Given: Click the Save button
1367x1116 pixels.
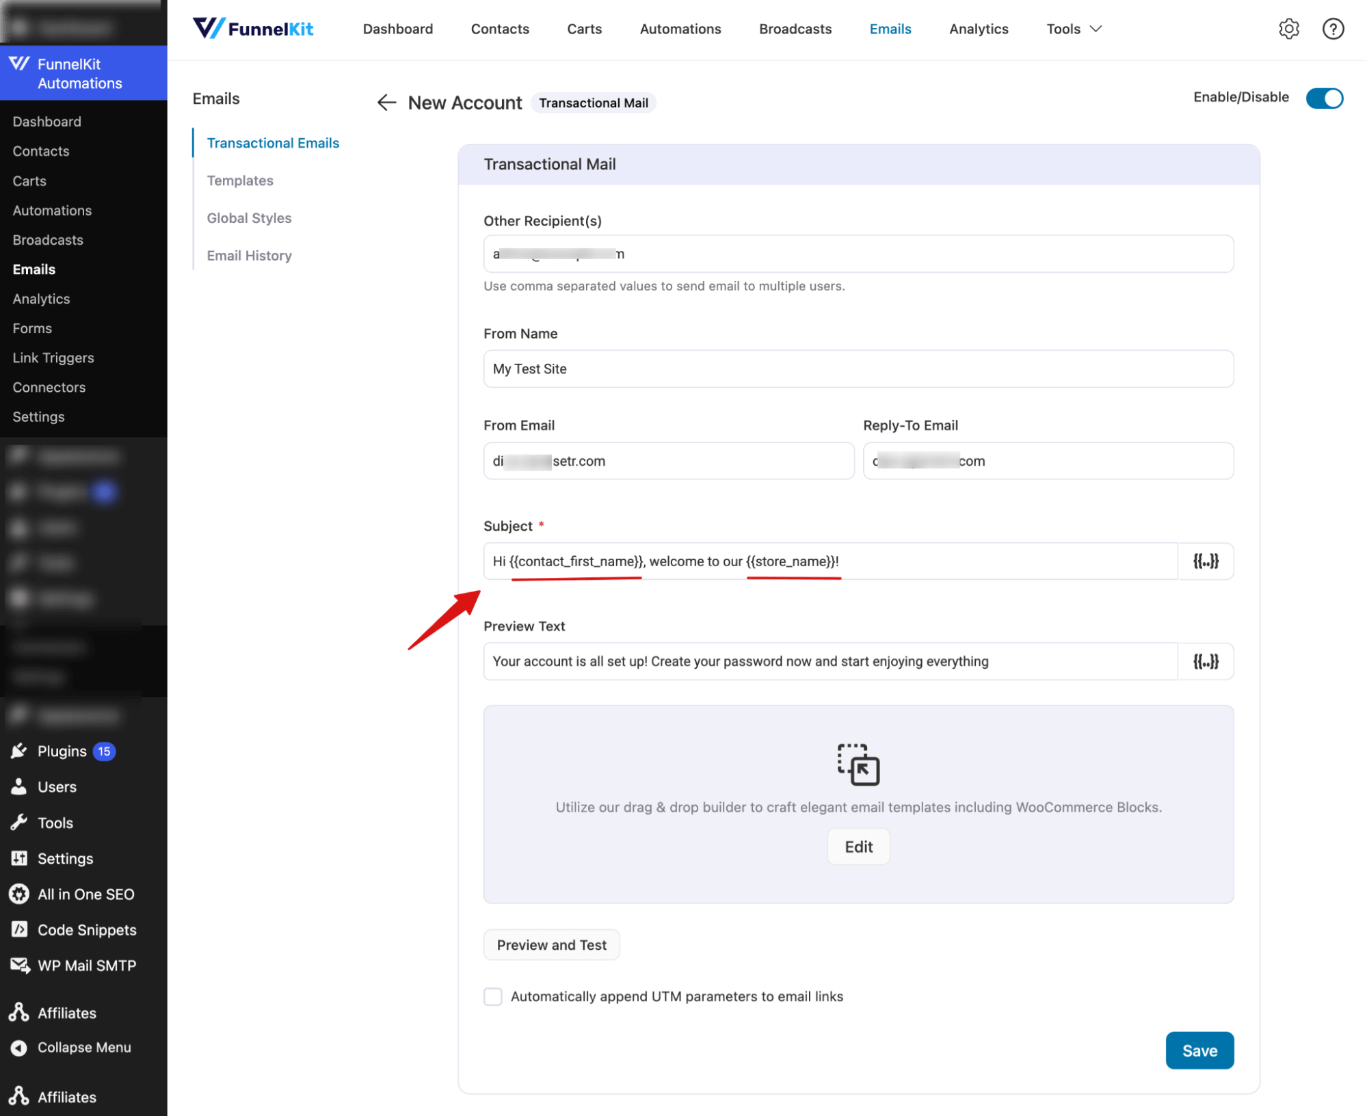Looking at the screenshot, I should 1199,1050.
